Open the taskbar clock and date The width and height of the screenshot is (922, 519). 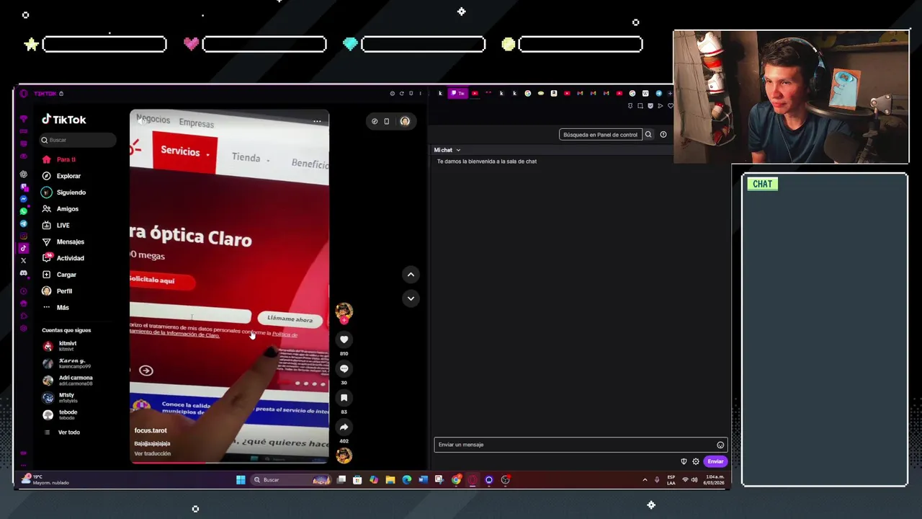coord(715,480)
